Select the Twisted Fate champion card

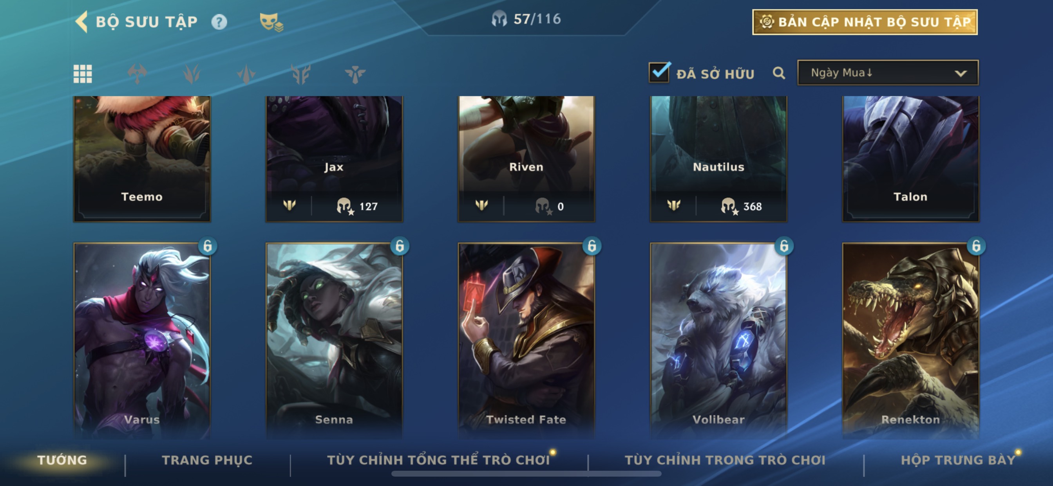[526, 340]
